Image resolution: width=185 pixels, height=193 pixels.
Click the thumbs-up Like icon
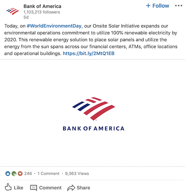point(8,187)
